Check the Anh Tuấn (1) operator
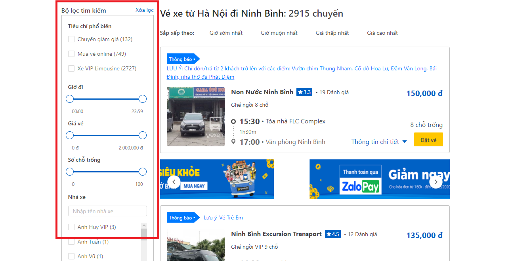 (x=71, y=242)
